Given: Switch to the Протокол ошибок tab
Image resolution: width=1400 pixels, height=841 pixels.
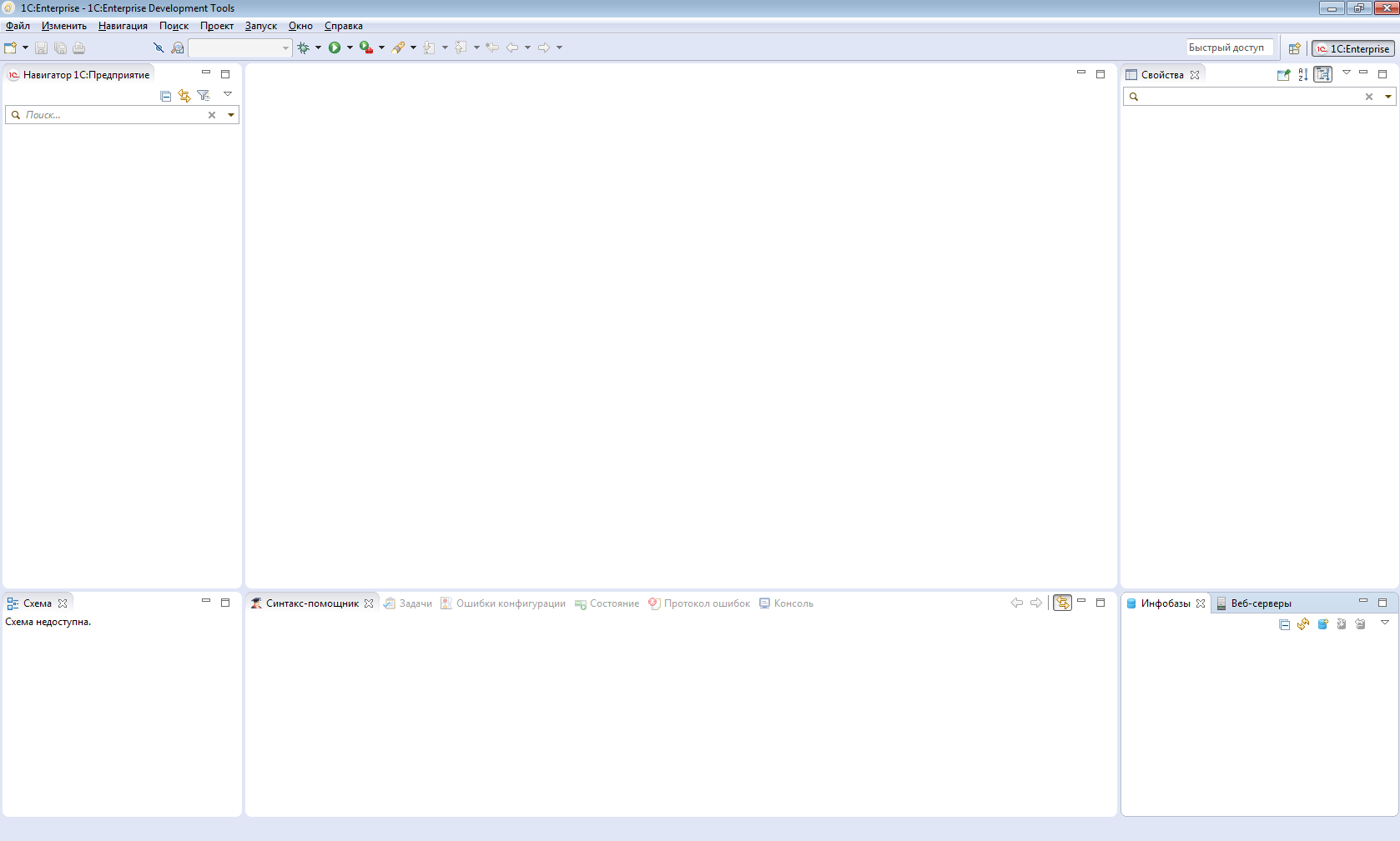Looking at the screenshot, I should (x=699, y=603).
